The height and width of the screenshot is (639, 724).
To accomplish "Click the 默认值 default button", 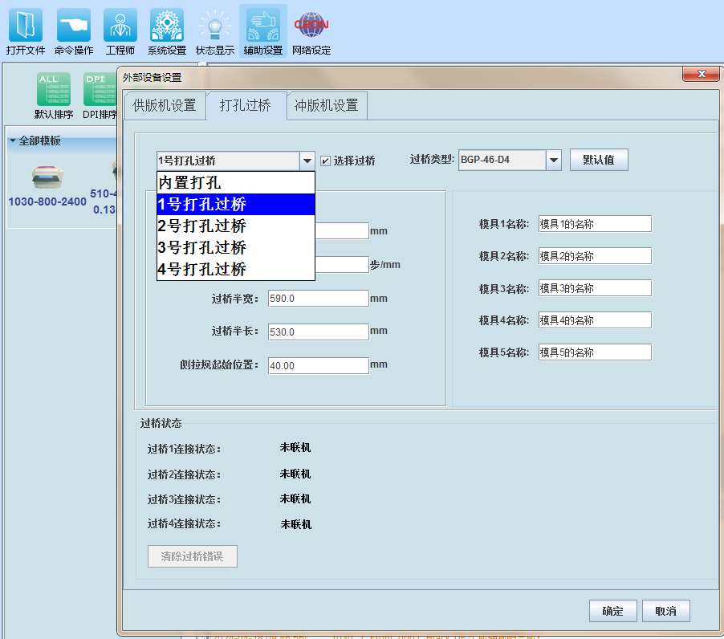I will [x=598, y=160].
